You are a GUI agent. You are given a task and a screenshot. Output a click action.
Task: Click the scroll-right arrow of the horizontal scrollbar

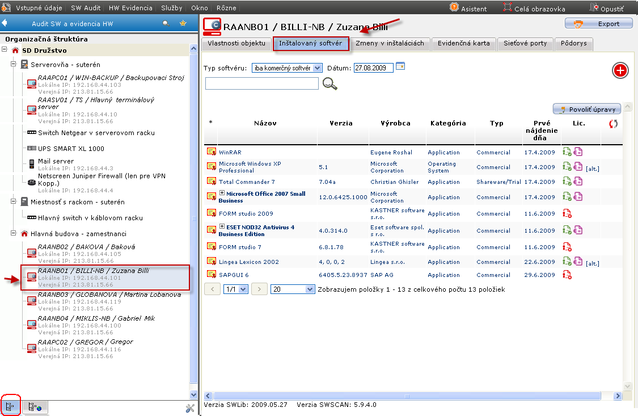tap(618, 396)
